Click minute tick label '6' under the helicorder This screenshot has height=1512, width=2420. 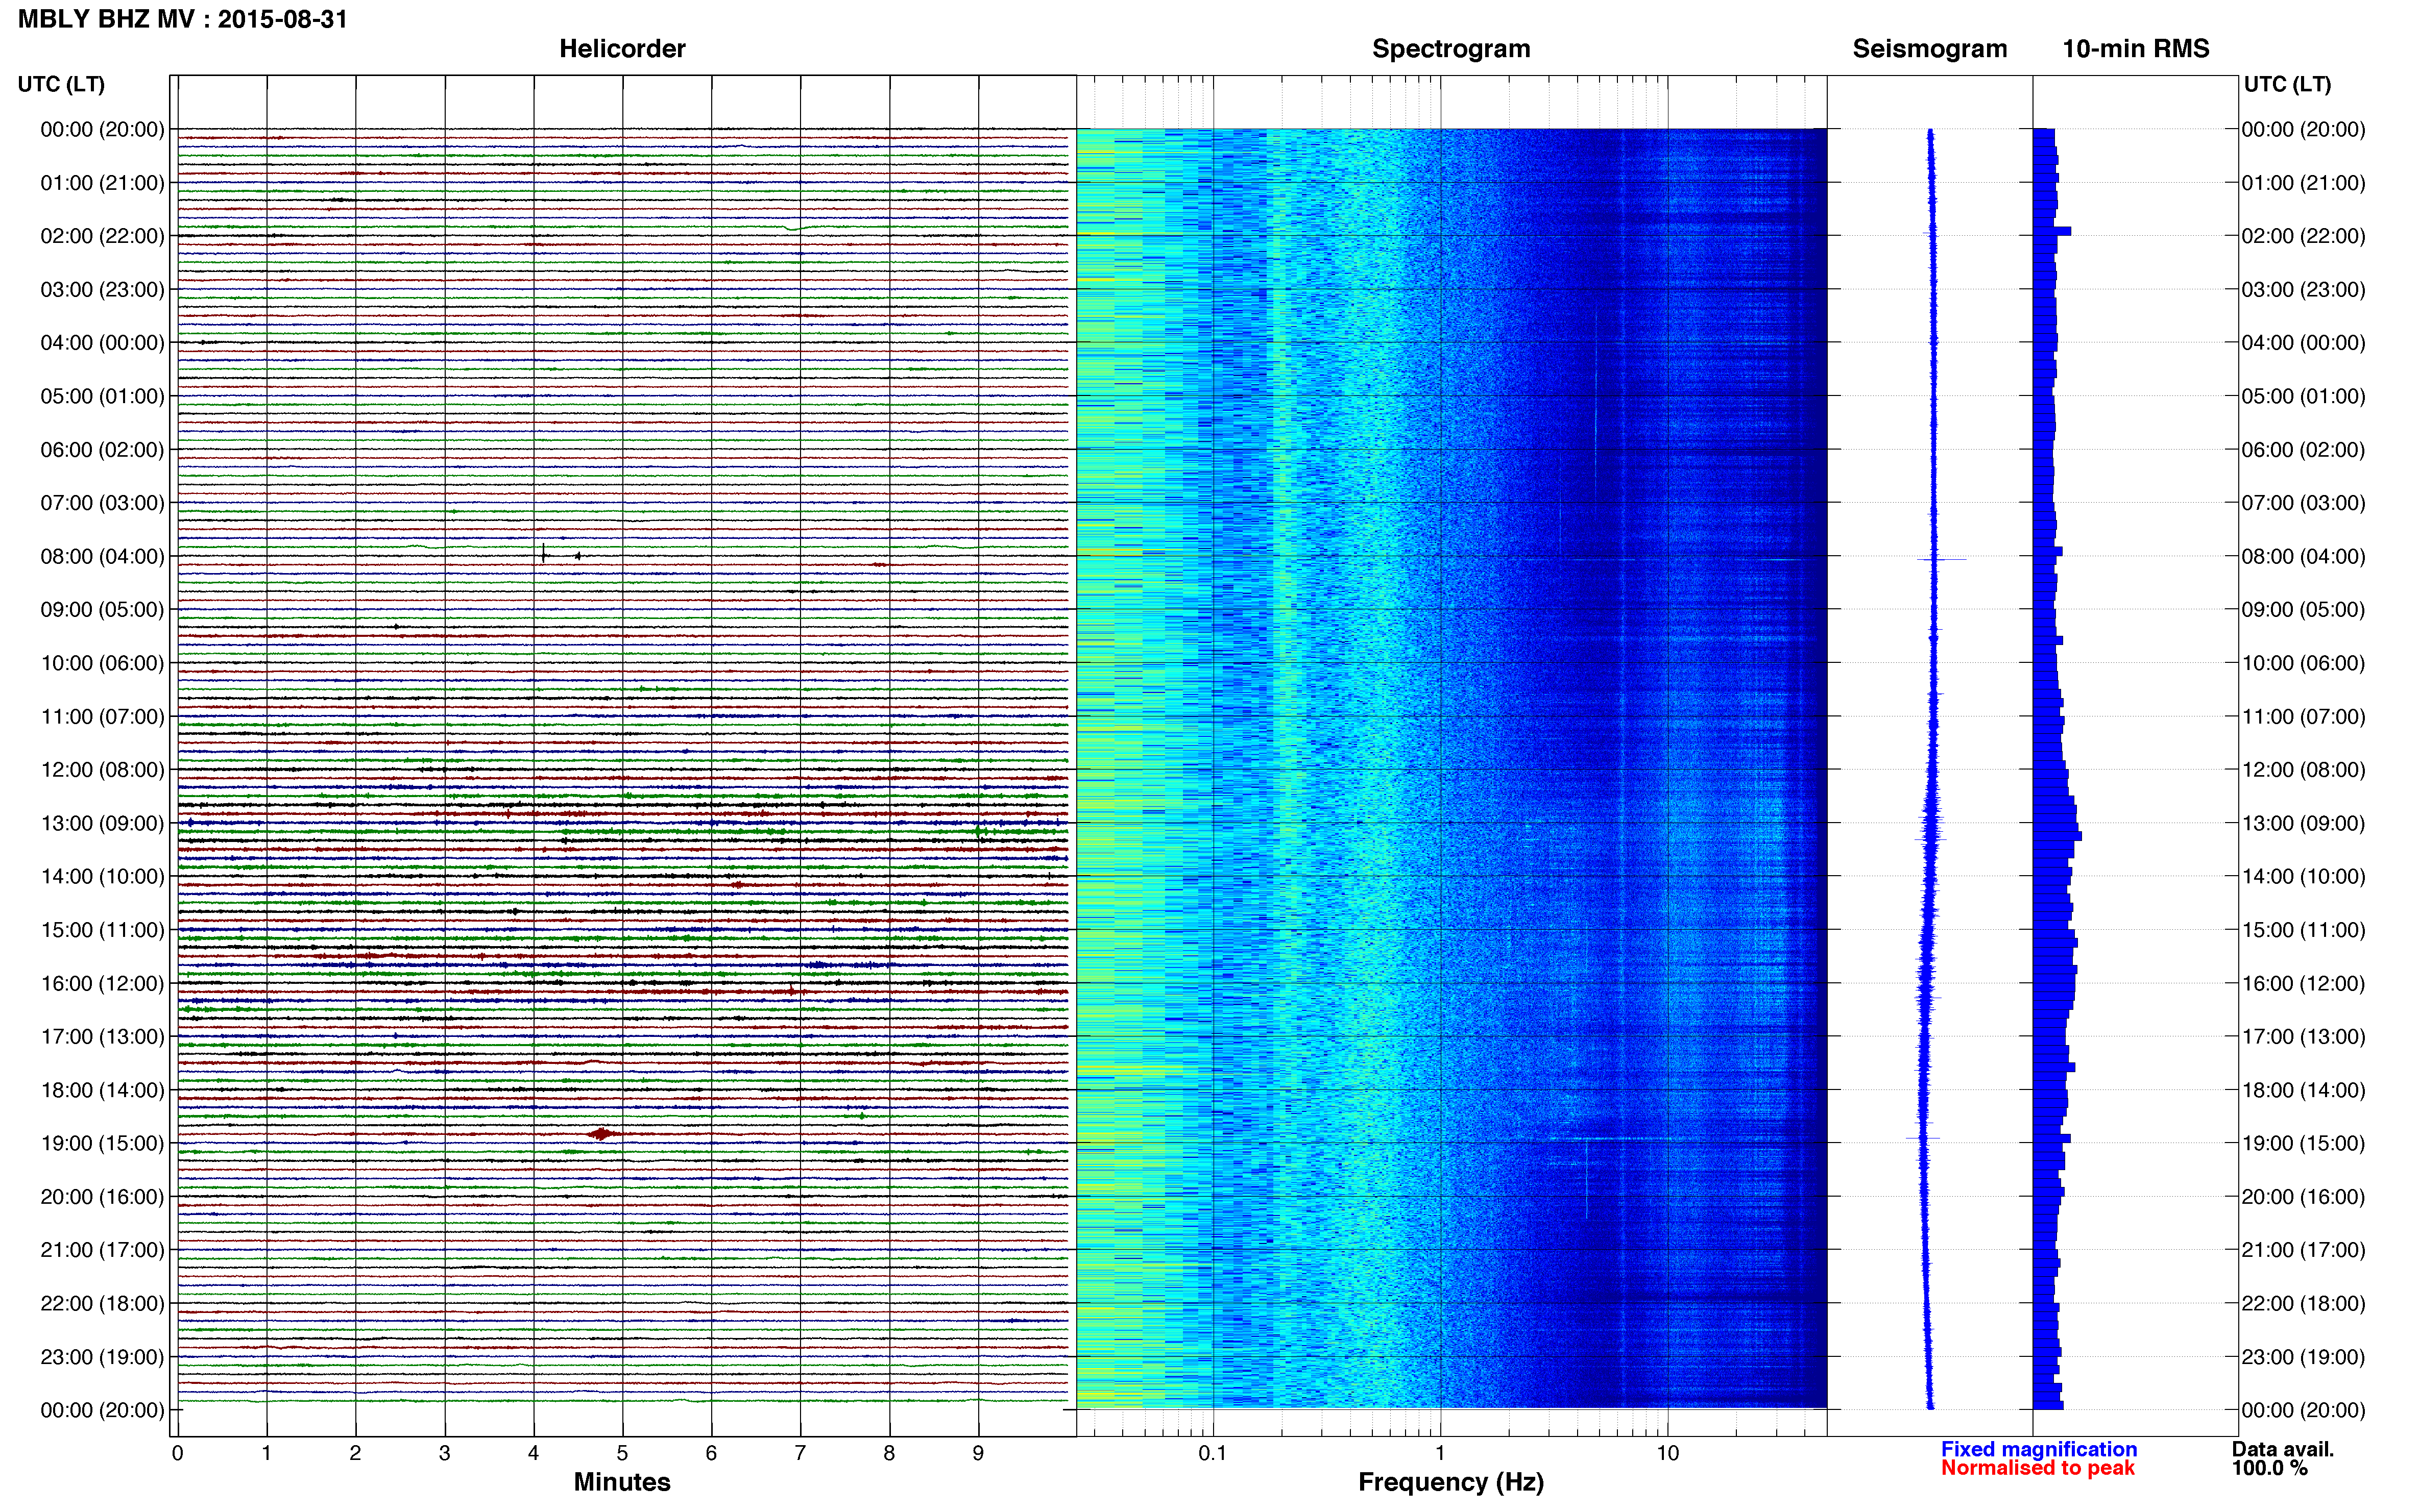click(711, 1453)
